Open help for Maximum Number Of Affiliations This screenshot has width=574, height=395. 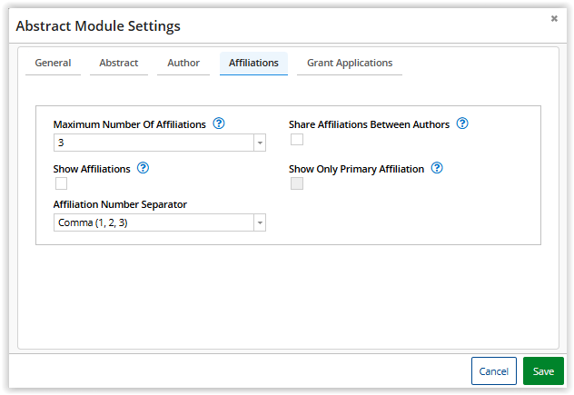pos(218,124)
